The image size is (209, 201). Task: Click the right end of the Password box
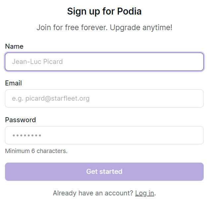point(197,135)
